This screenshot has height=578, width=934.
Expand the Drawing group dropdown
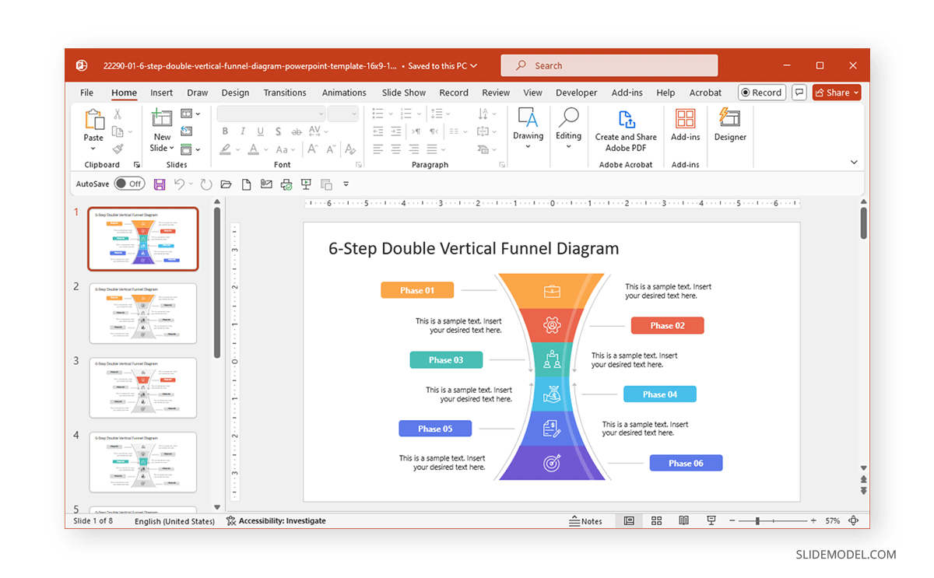point(528,147)
